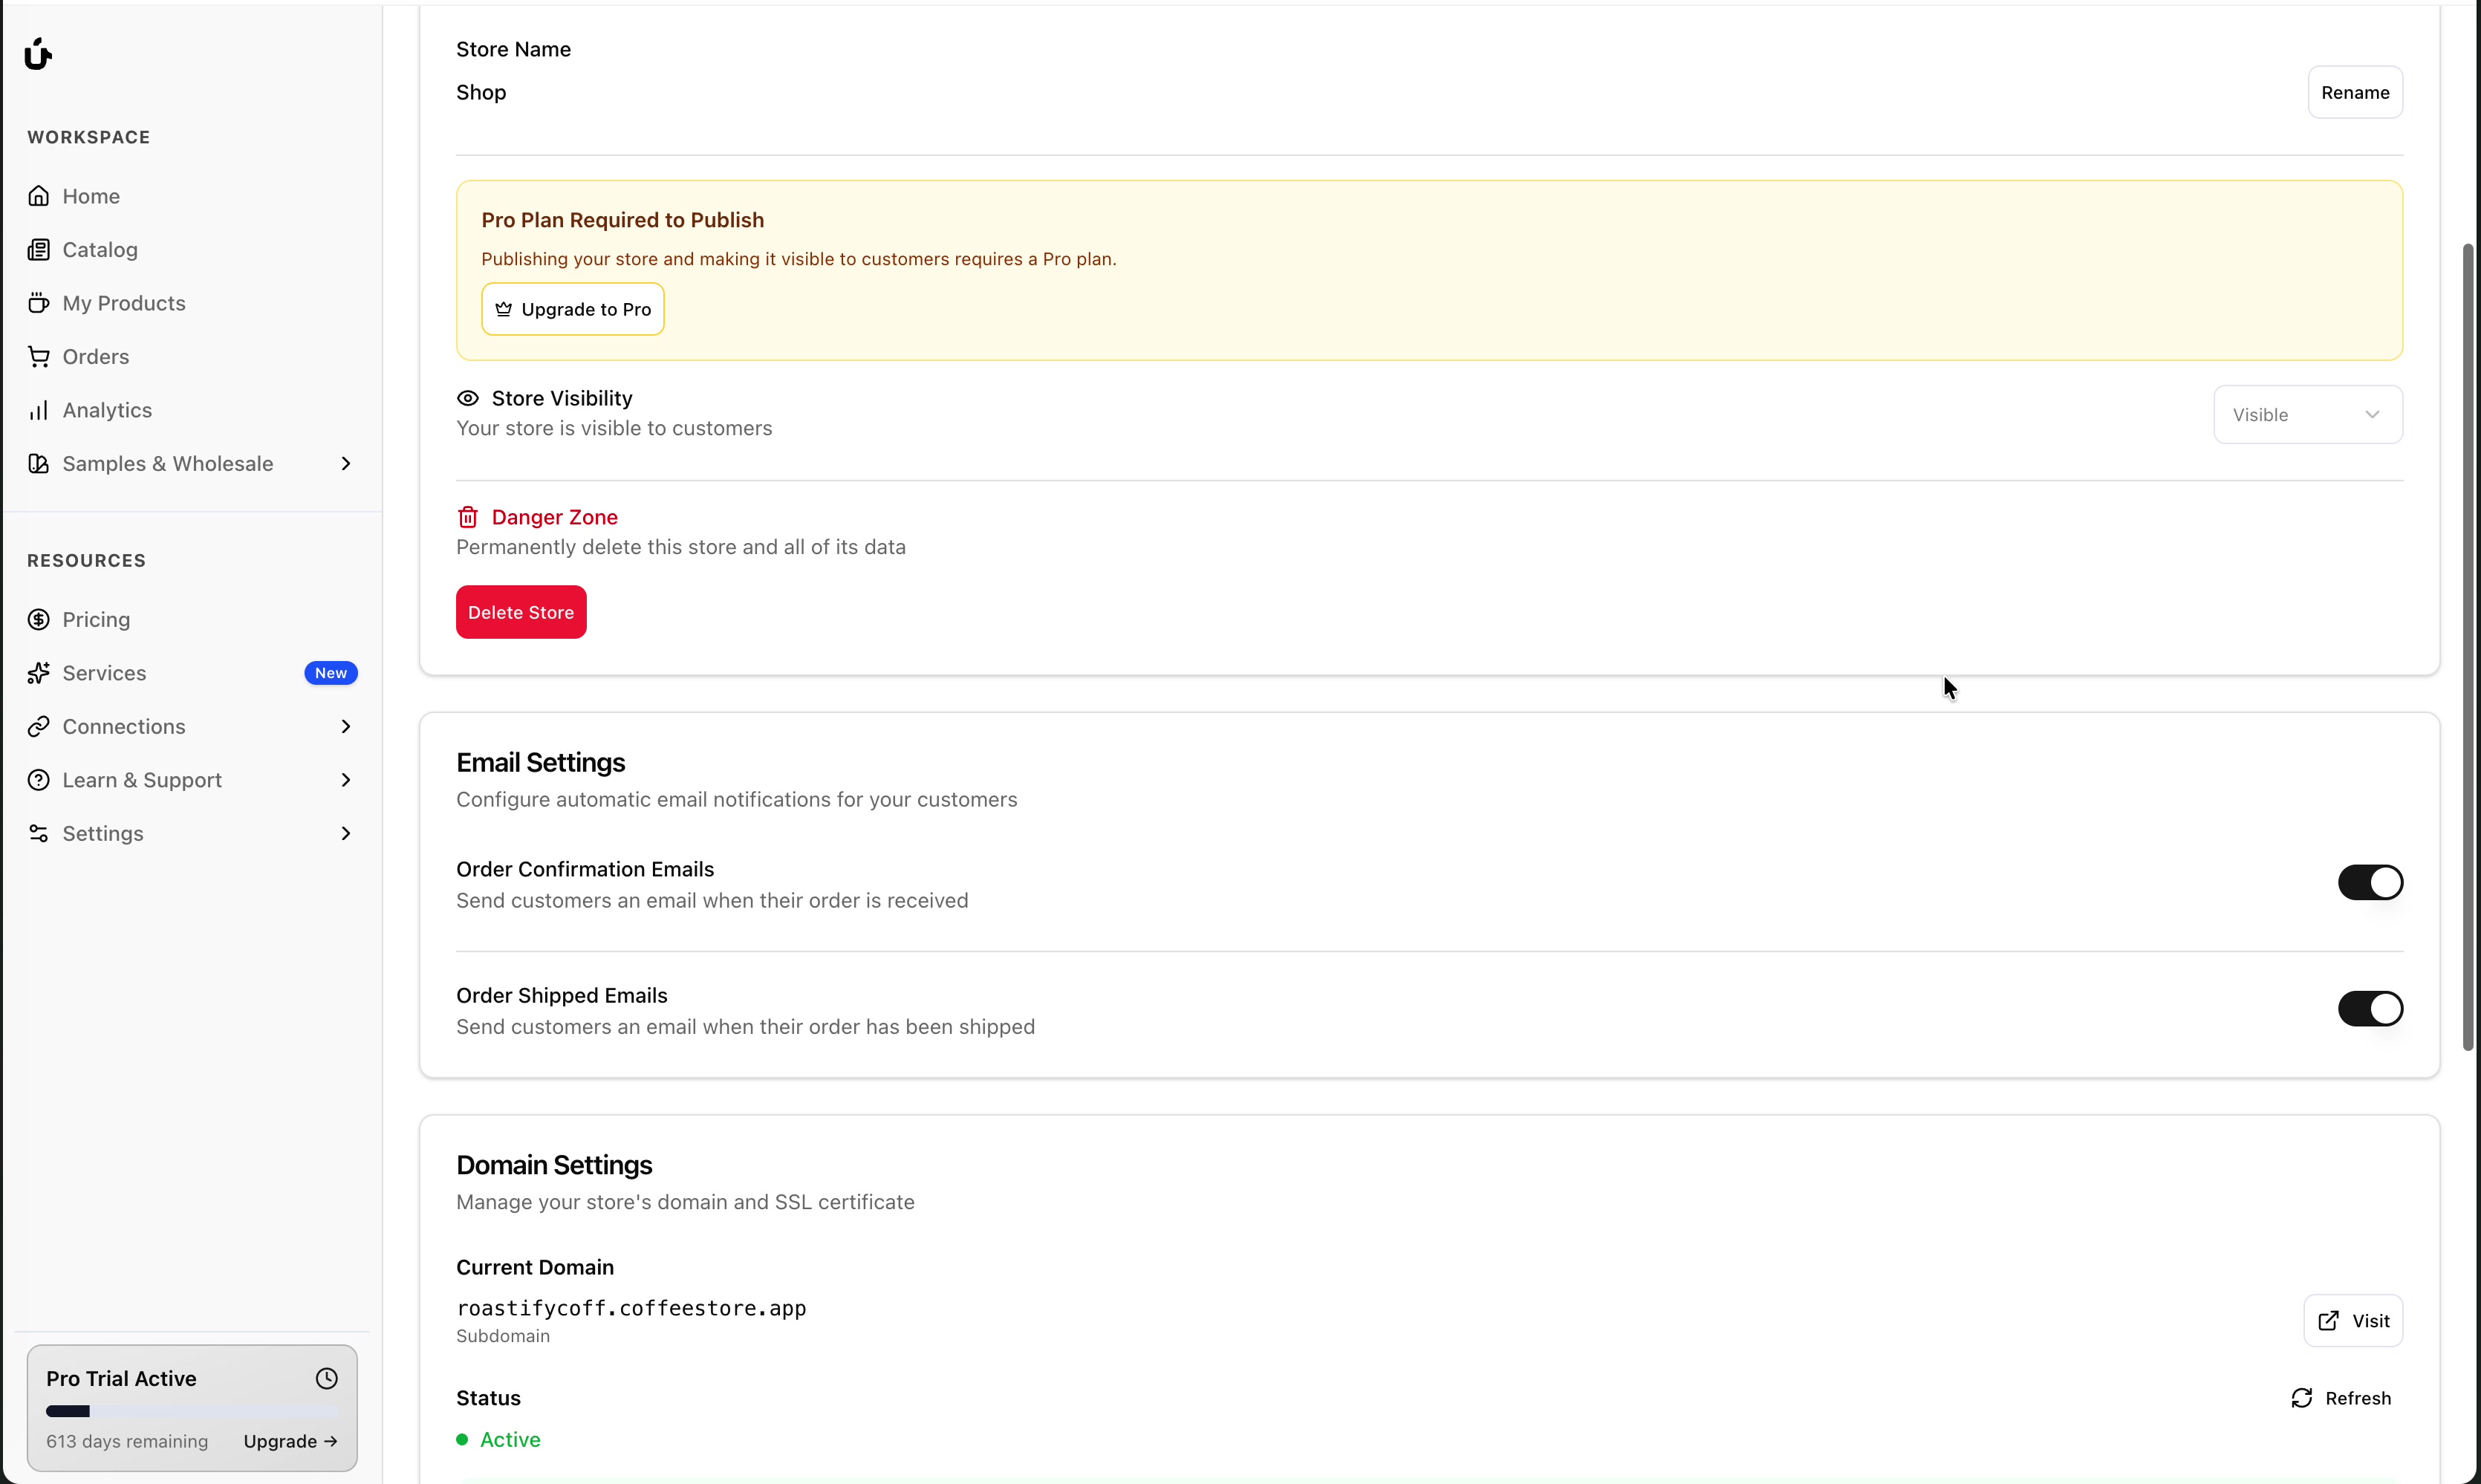Viewport: 2481px width, 1484px height.
Task: Open the Store Visibility dropdown
Action: point(2307,415)
